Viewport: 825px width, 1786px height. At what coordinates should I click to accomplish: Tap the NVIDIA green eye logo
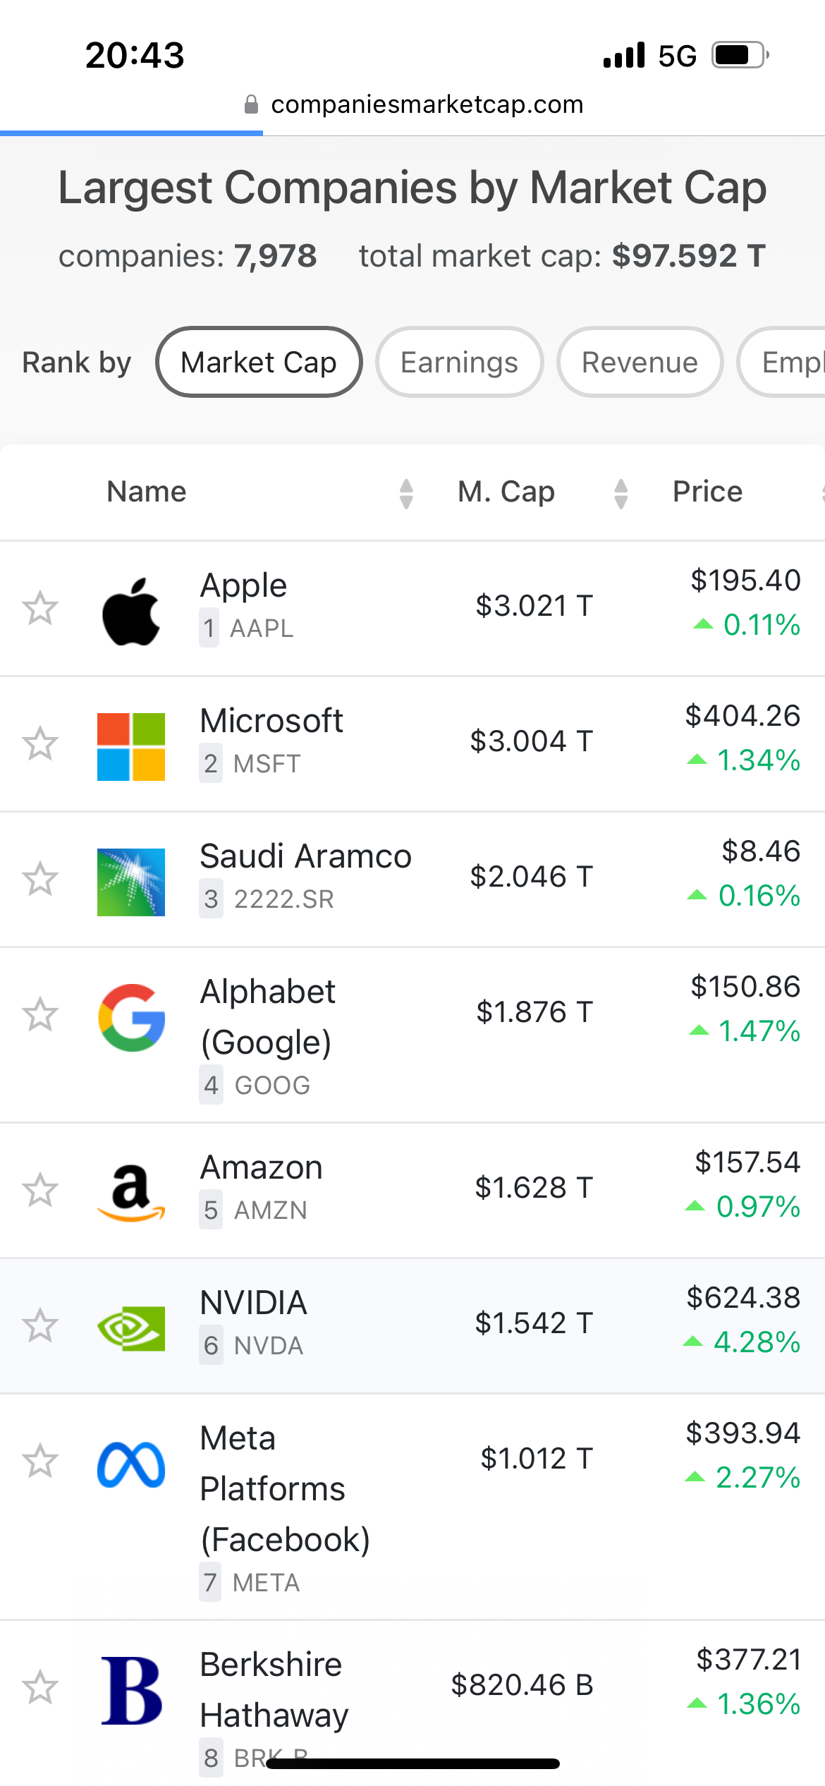click(131, 1328)
